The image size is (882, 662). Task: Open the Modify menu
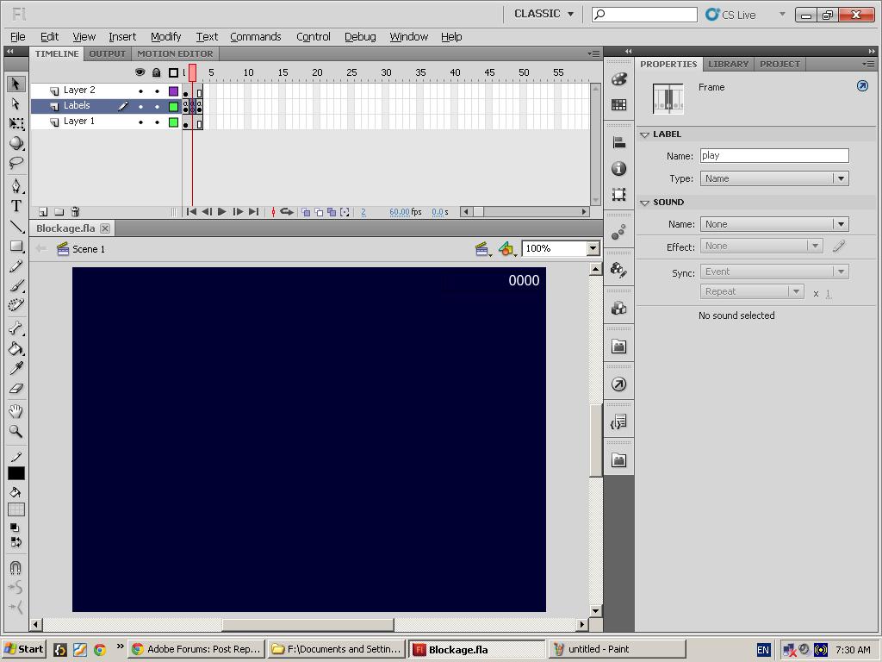165,36
